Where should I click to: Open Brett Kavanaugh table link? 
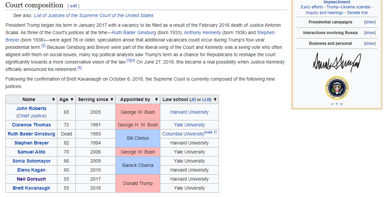32,188
